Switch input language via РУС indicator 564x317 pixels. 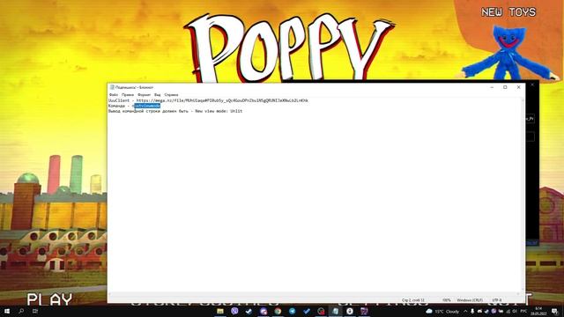523,311
